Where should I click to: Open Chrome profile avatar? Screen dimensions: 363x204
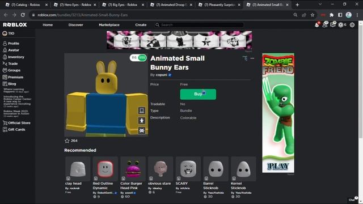[349, 15]
